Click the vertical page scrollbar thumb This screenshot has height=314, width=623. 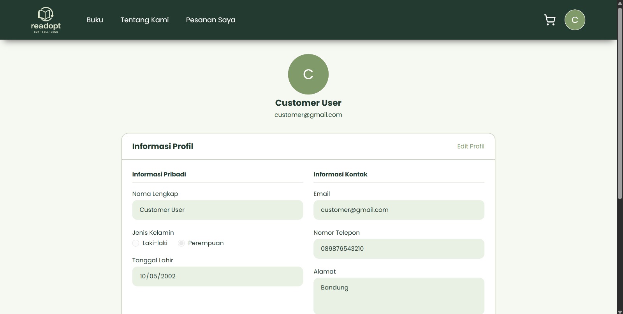pos(620,103)
